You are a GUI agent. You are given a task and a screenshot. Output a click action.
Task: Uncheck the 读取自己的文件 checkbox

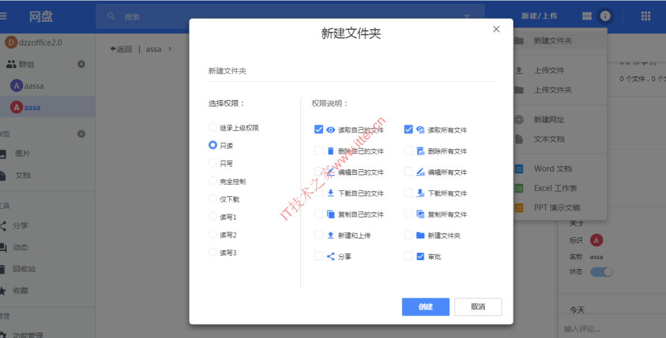(319, 130)
